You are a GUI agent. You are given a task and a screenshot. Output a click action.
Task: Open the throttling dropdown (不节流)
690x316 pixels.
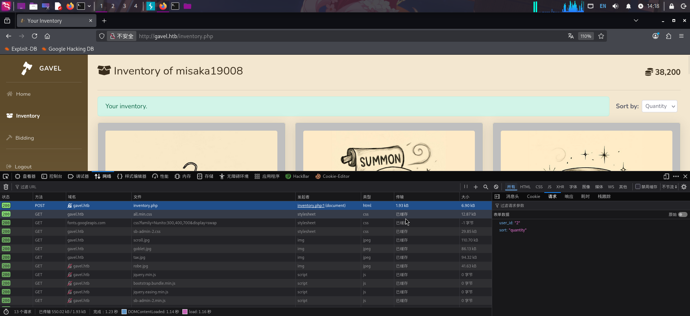pyautogui.click(x=669, y=187)
